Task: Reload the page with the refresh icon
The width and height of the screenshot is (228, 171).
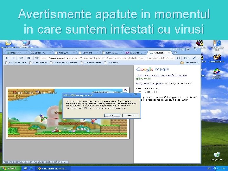Action: tap(21, 58)
